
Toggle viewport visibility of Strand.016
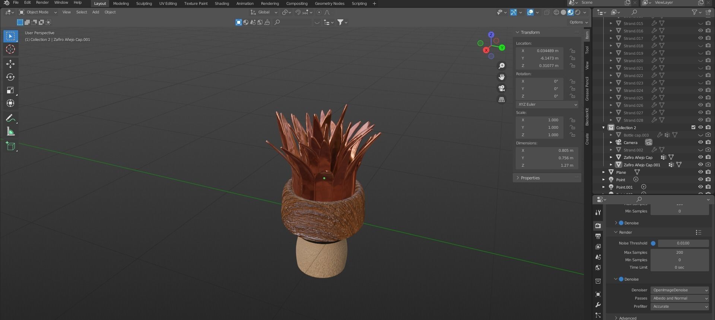pyautogui.click(x=700, y=31)
